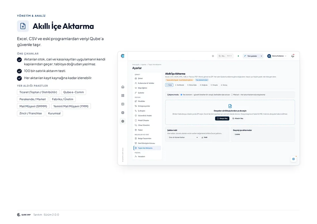Select the Yarı otonom working mode radio
The height and width of the screenshot is (224, 317).
(x=181, y=95)
